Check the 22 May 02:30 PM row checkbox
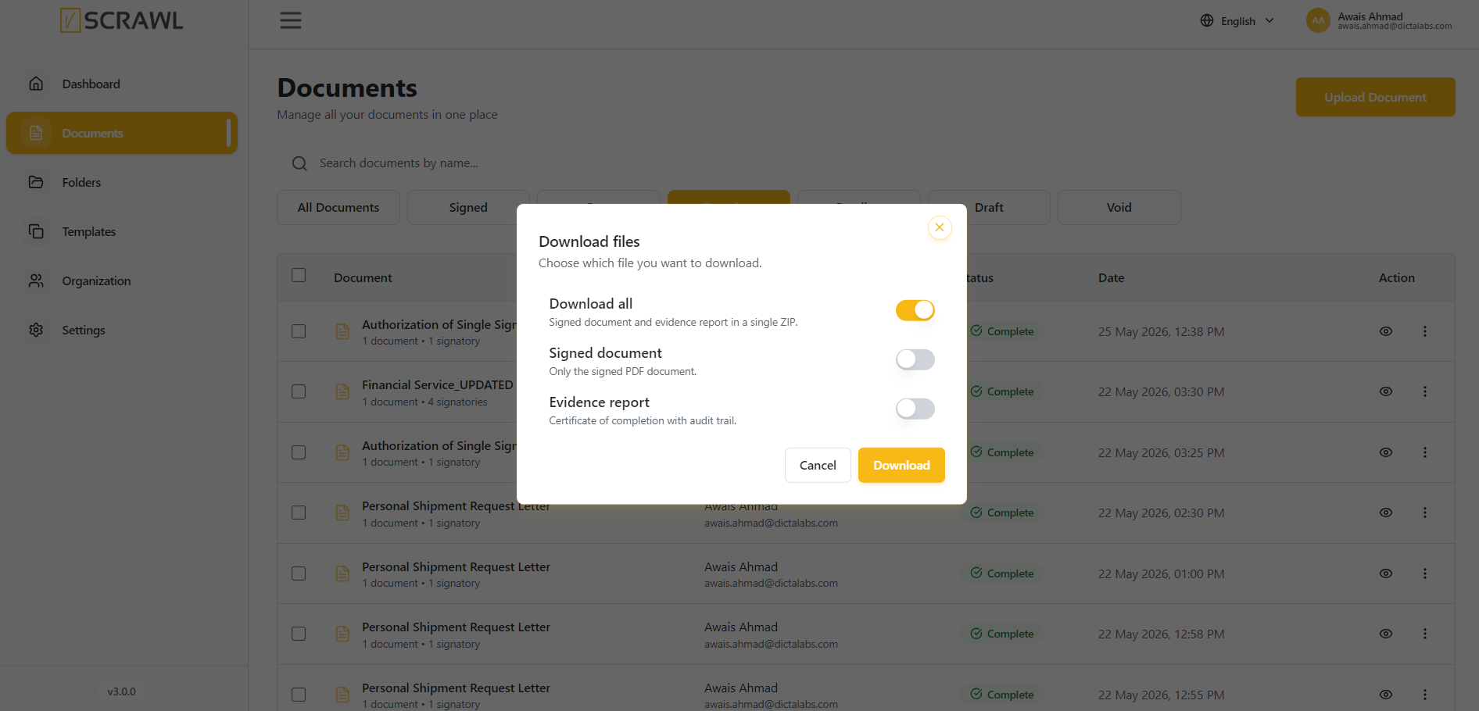The image size is (1479, 711). (x=299, y=513)
